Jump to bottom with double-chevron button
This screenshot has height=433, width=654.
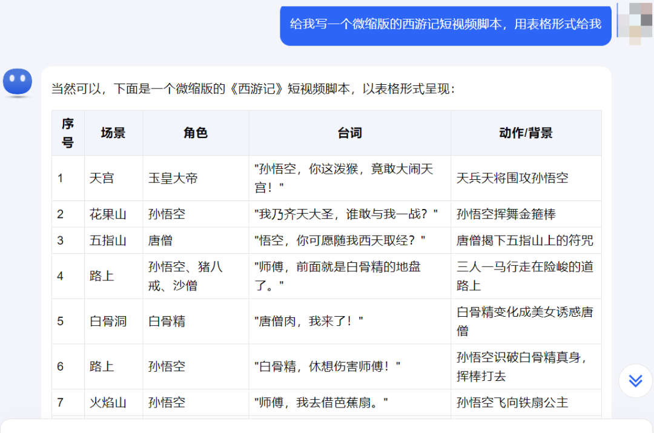coord(635,380)
